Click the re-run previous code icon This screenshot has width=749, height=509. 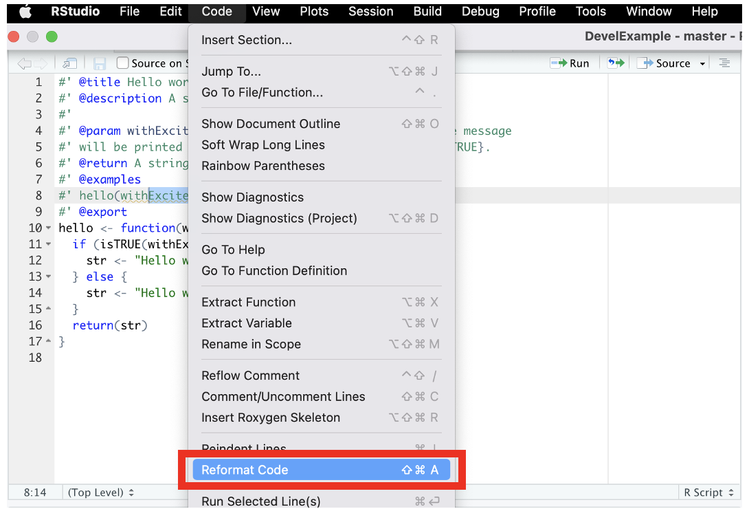616,63
